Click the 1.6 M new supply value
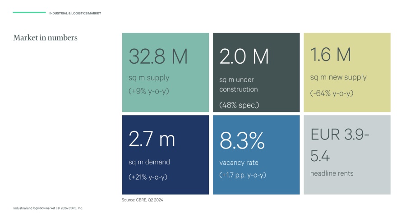Image resolution: width=406 pixels, height=219 pixels. click(x=330, y=55)
